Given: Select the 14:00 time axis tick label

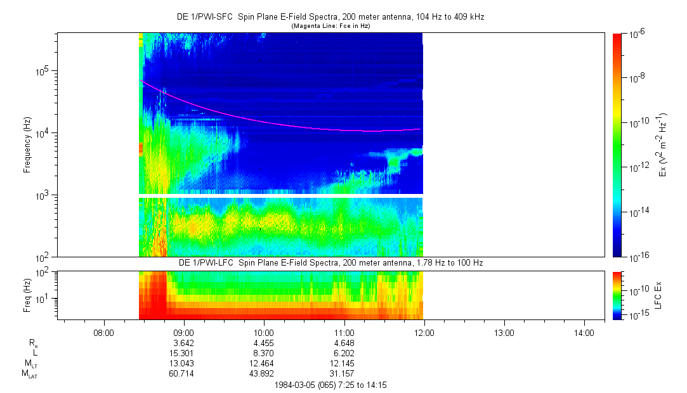Looking at the screenshot, I should [x=584, y=332].
